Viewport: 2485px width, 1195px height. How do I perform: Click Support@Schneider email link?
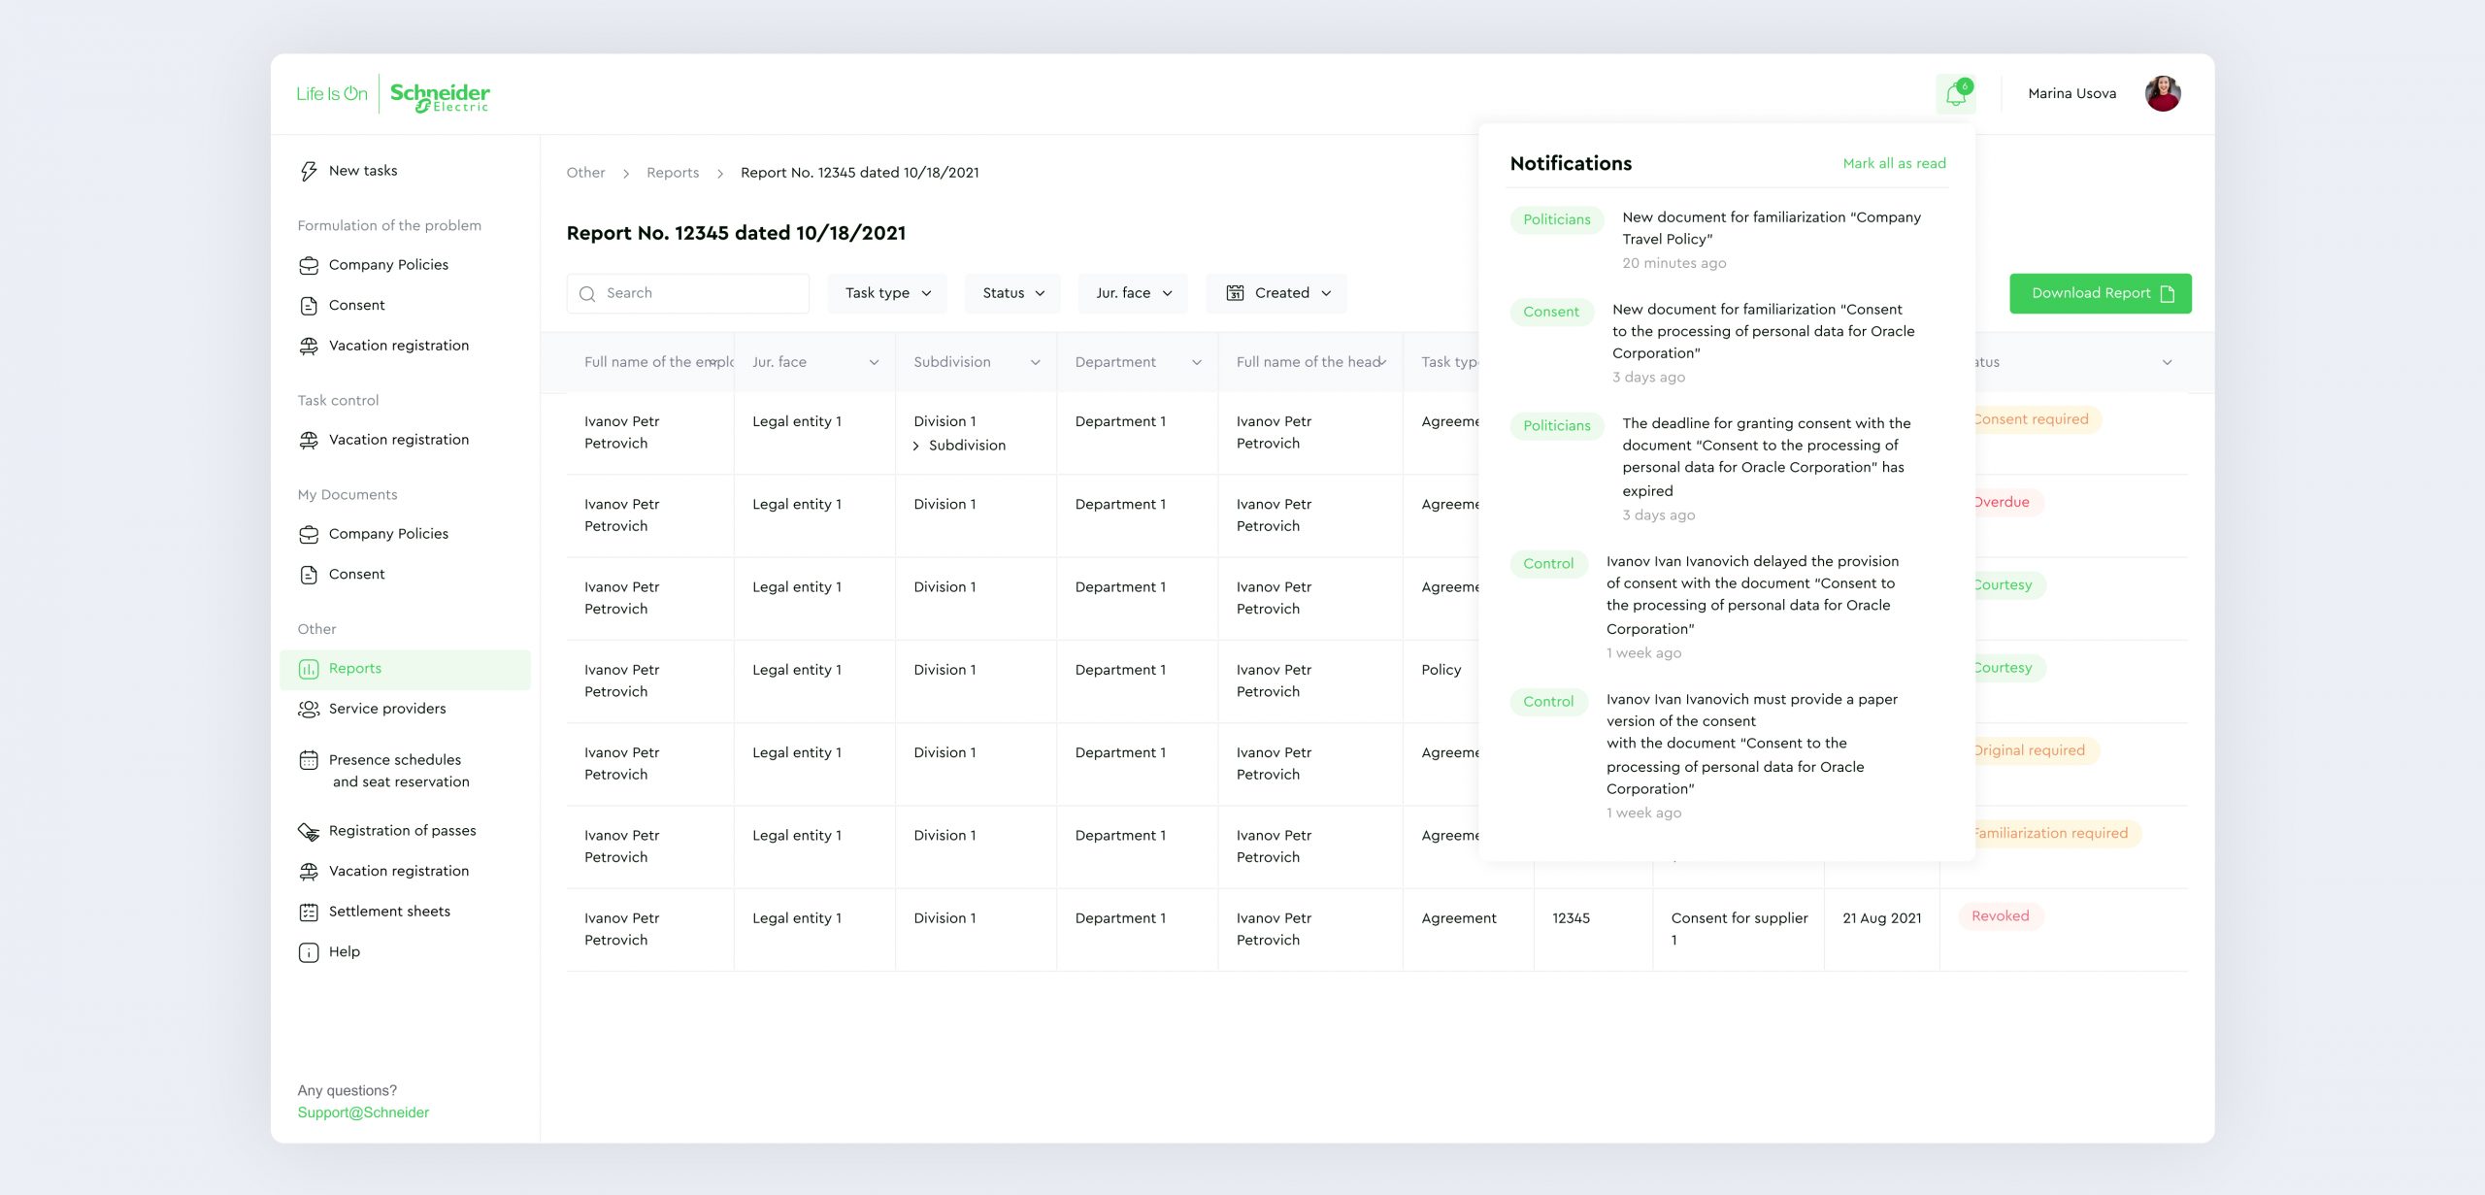(363, 1112)
